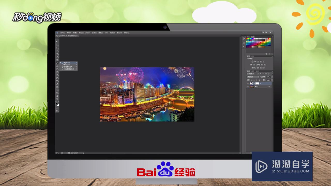This screenshot has width=331, height=186.
Task: Select the Crop tool
Action: 57,54
